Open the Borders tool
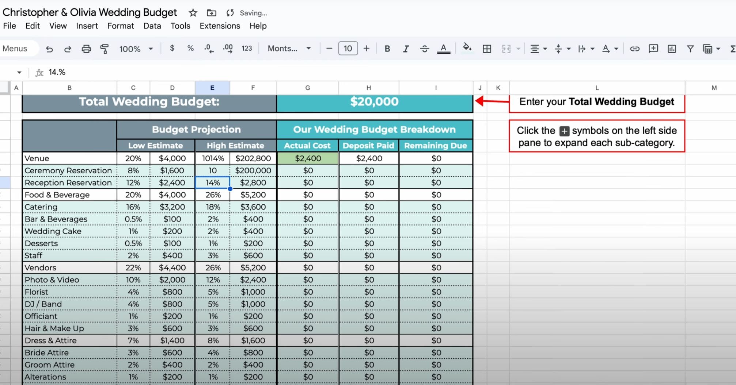 coord(487,49)
